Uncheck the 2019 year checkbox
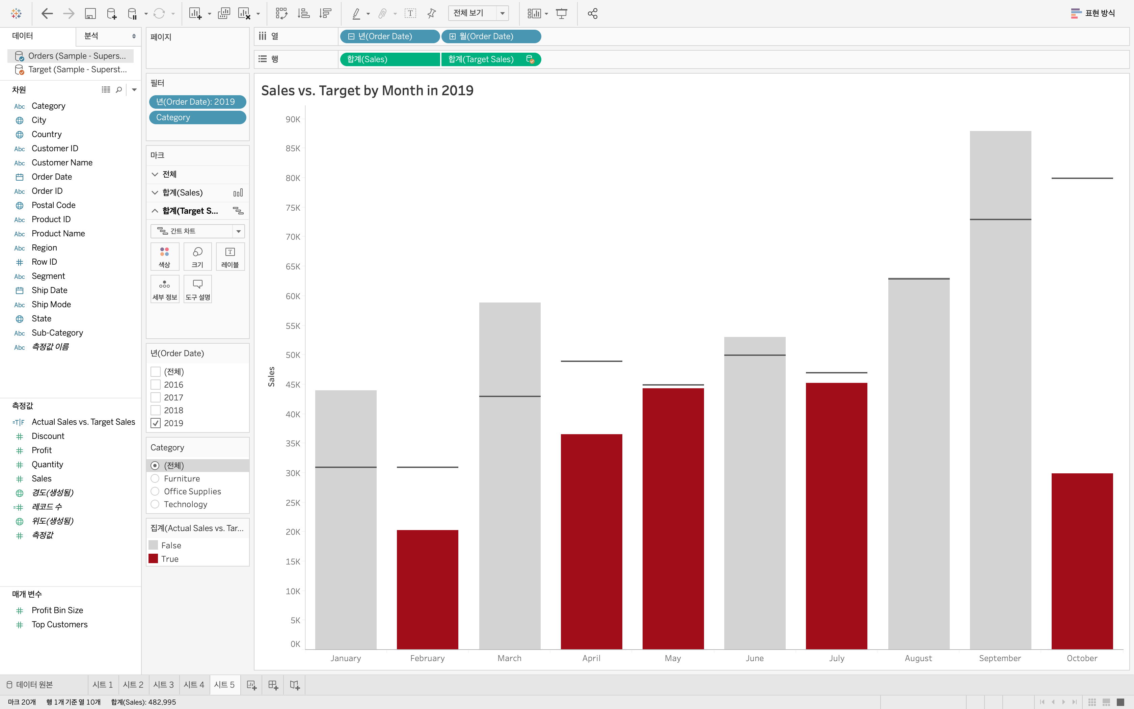The image size is (1134, 709). pos(156,423)
